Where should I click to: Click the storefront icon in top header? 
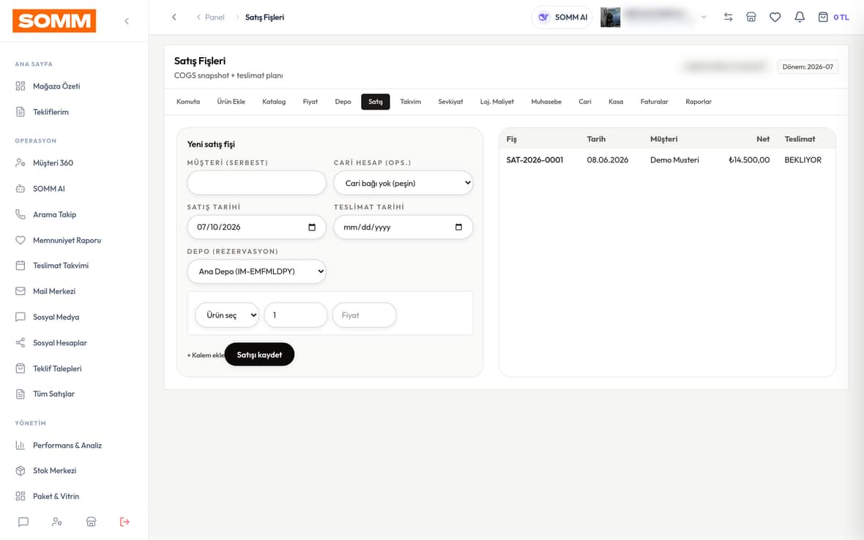[x=751, y=17]
